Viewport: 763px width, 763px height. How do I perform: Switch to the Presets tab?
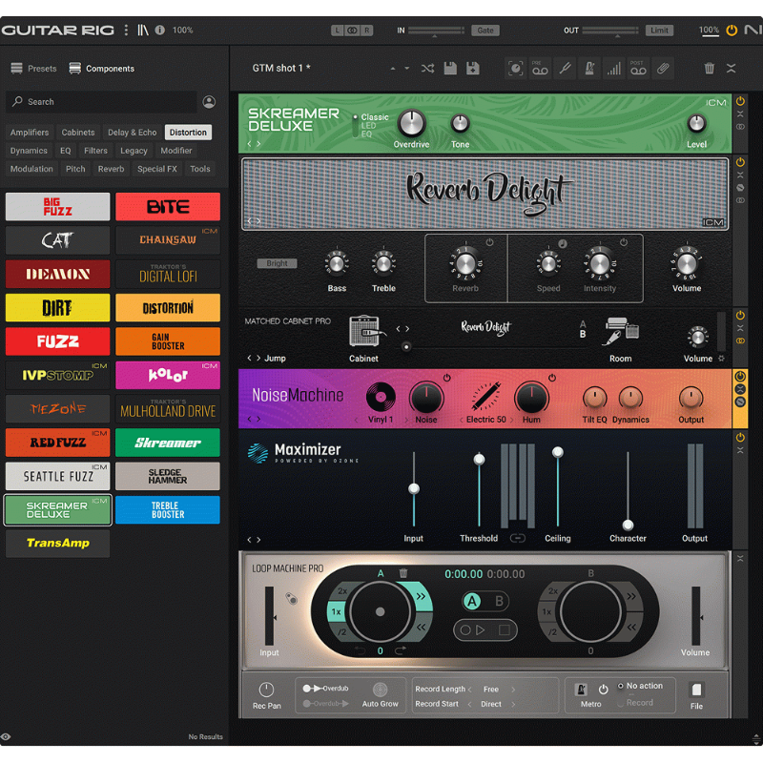pyautogui.click(x=33, y=69)
